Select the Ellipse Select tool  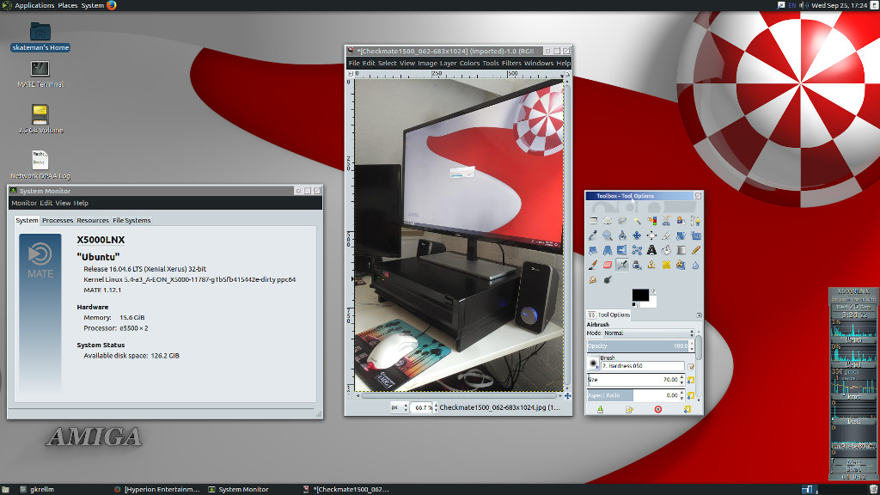[608, 221]
